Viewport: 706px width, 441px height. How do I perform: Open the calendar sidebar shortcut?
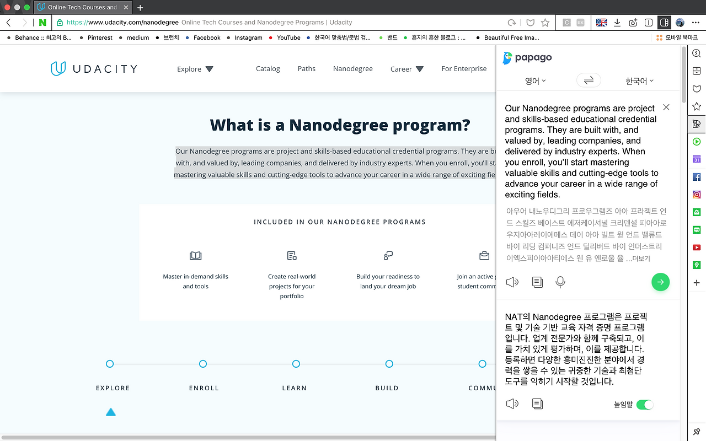(x=697, y=159)
